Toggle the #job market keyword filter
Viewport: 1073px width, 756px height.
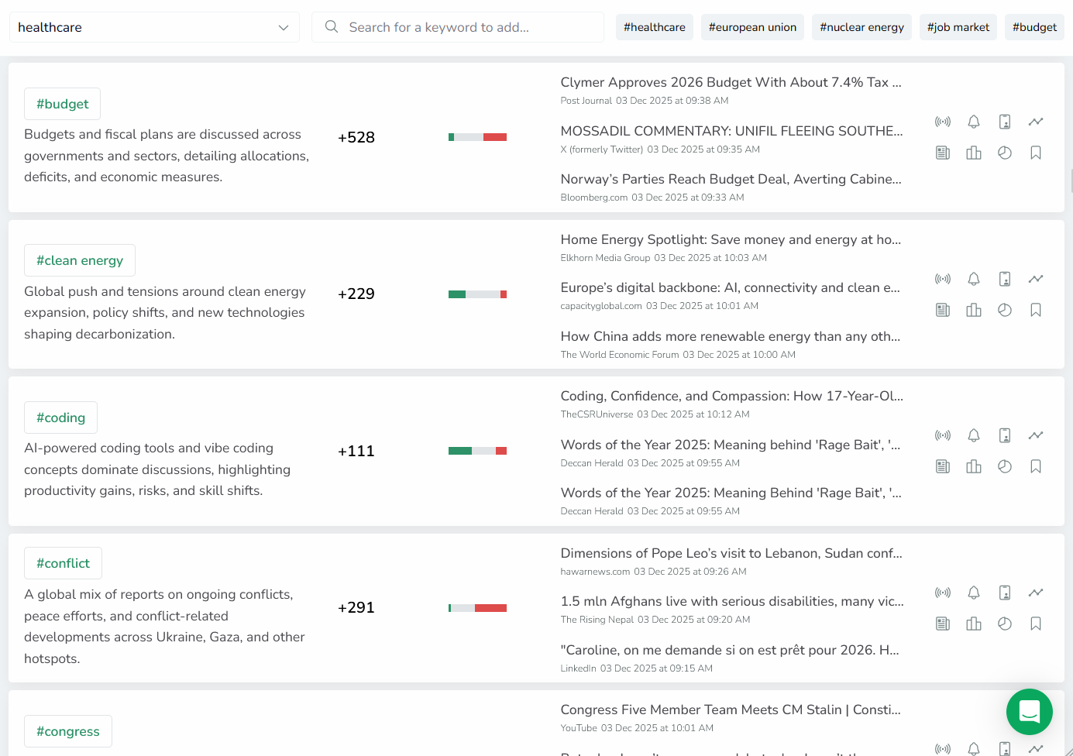pyautogui.click(x=958, y=26)
